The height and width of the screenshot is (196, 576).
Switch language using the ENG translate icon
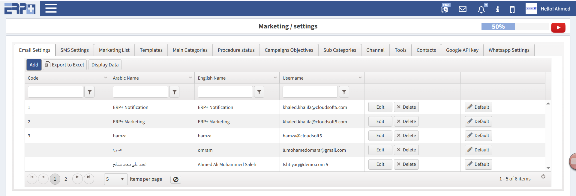pos(445,8)
